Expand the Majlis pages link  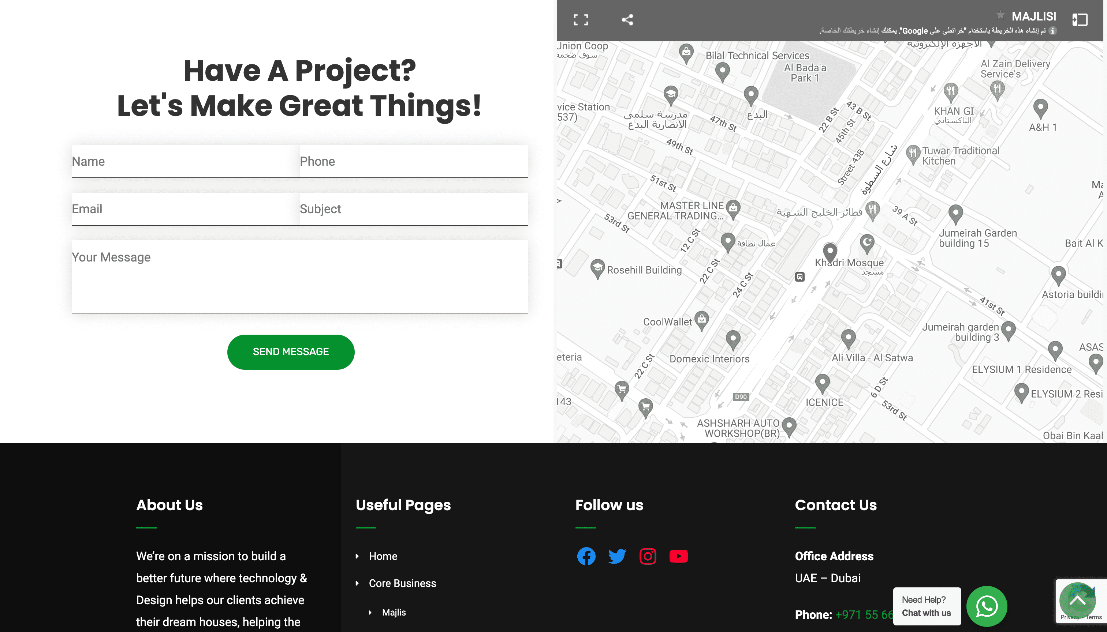pos(370,612)
